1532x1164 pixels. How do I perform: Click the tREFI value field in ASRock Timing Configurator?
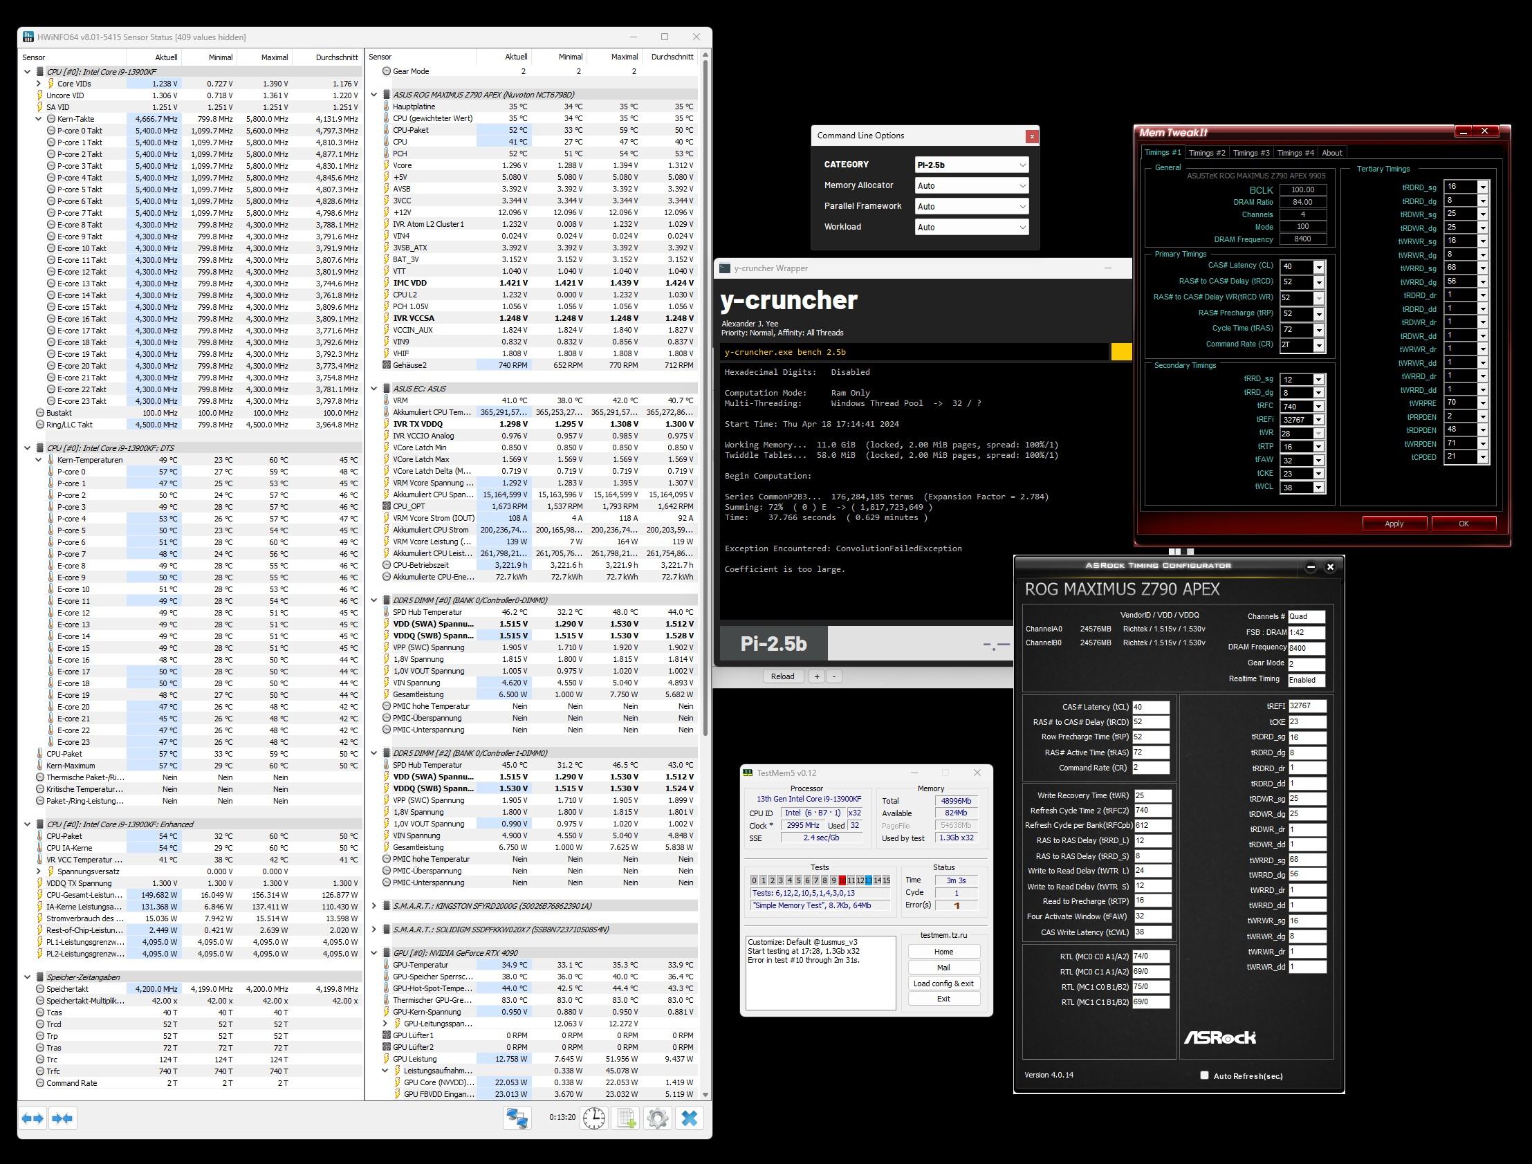point(1306,706)
